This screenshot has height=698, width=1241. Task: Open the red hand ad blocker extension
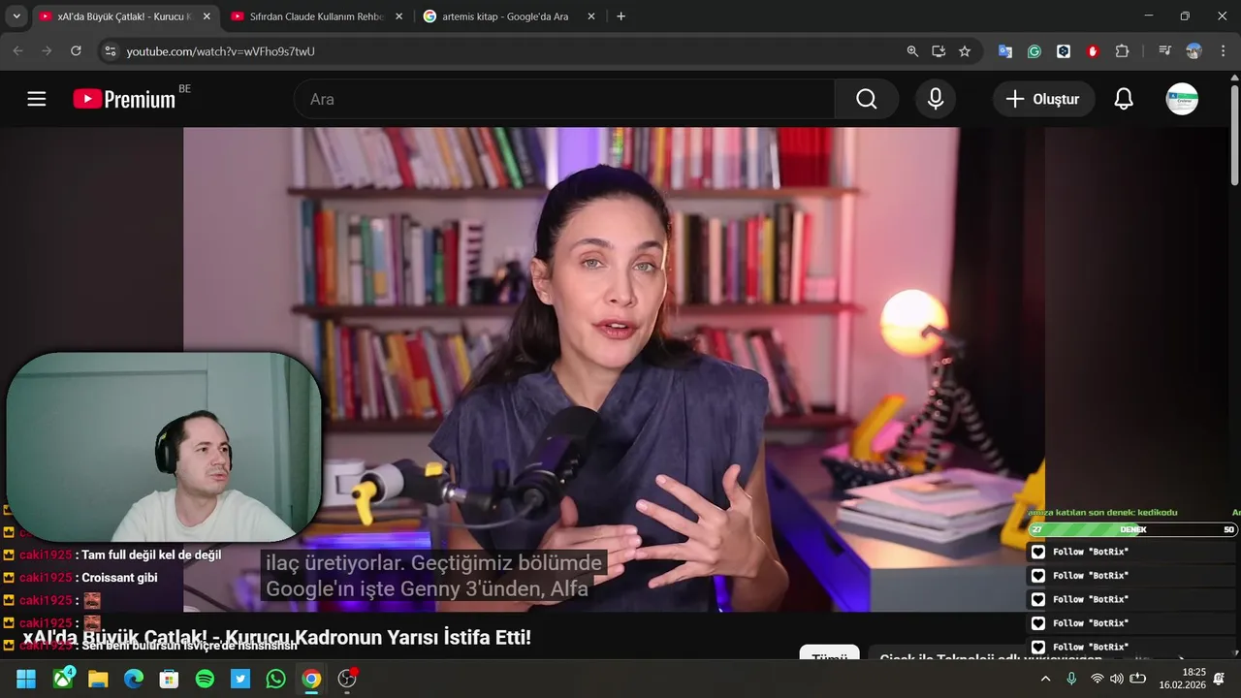1093,51
